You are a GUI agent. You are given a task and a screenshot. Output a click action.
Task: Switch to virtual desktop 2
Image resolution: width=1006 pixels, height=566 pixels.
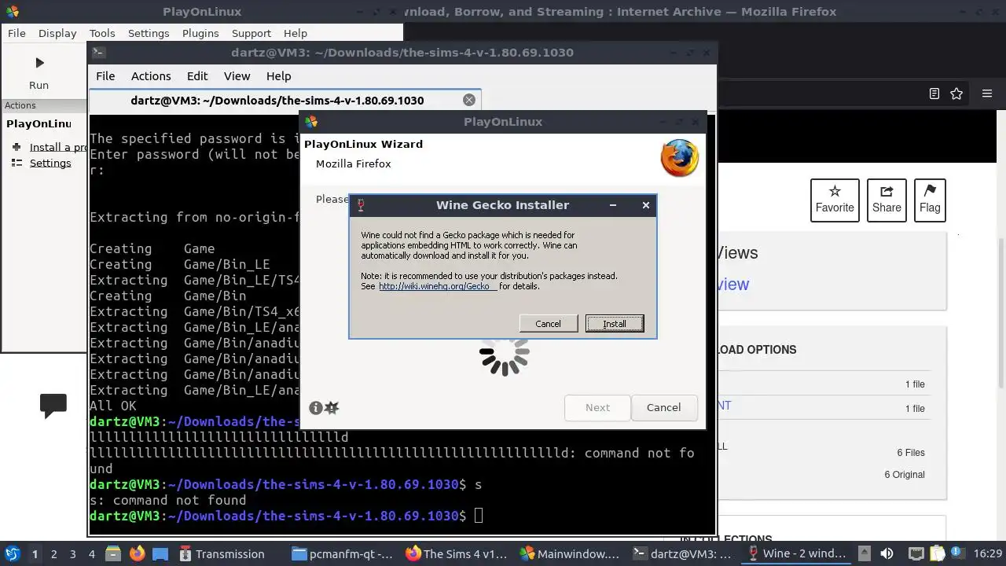coord(53,553)
